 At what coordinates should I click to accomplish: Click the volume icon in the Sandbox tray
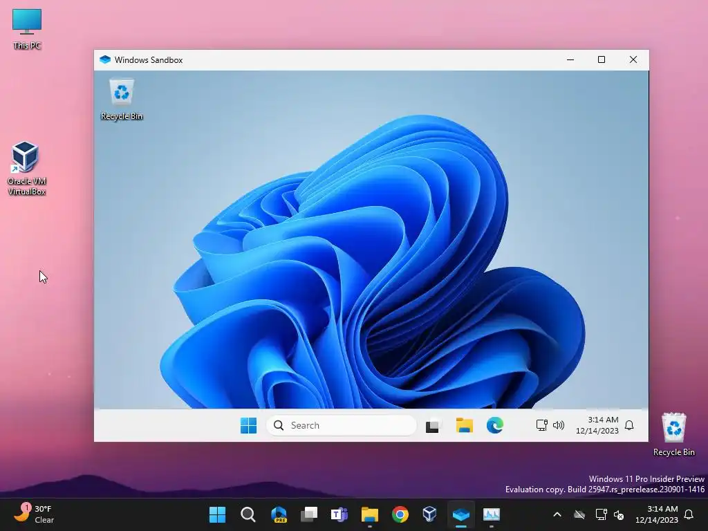[x=559, y=425]
